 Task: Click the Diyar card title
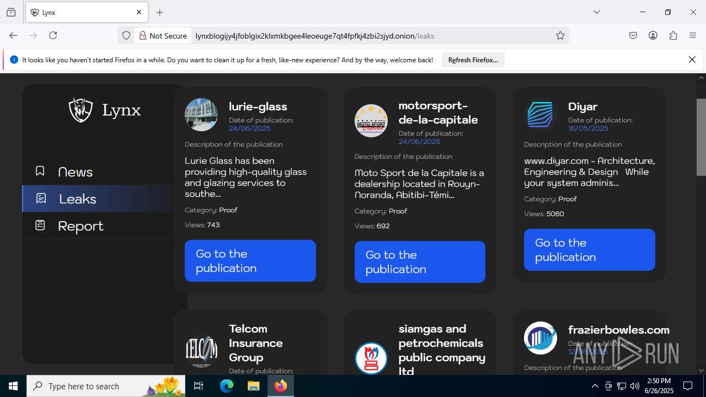pyautogui.click(x=582, y=106)
